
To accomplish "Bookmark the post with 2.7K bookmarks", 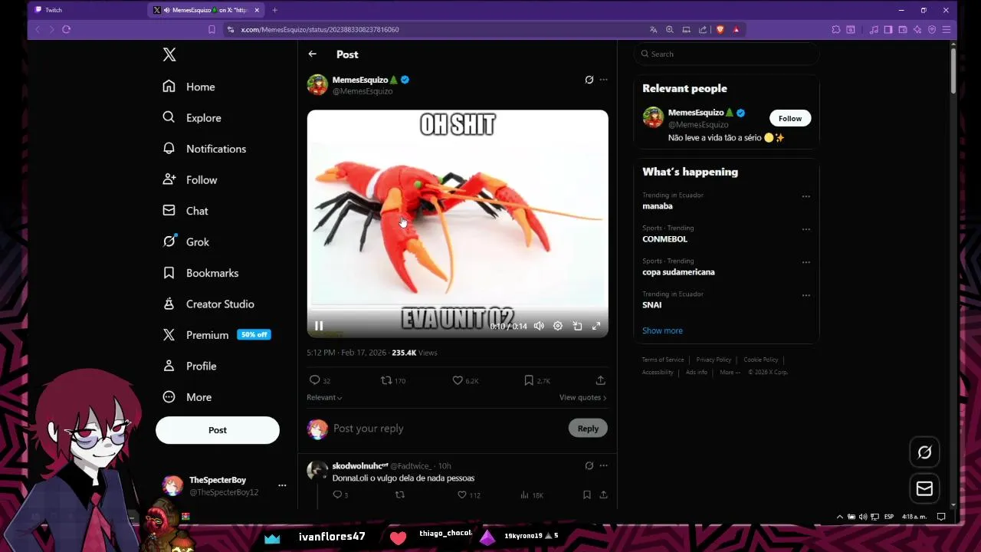I will 537,380.
